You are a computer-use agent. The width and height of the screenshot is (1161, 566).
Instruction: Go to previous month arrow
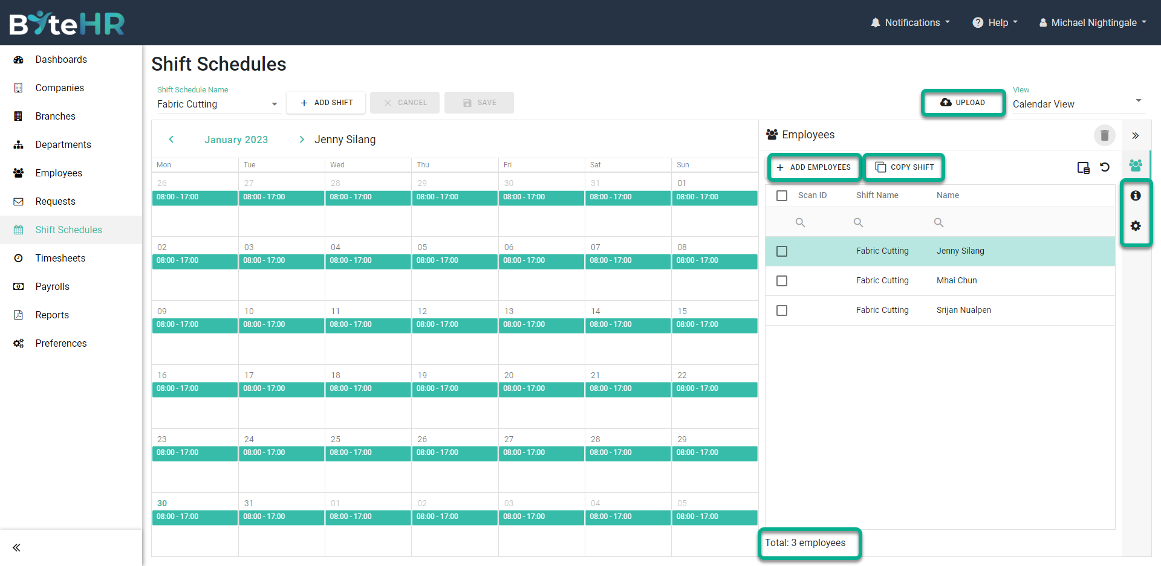(171, 140)
